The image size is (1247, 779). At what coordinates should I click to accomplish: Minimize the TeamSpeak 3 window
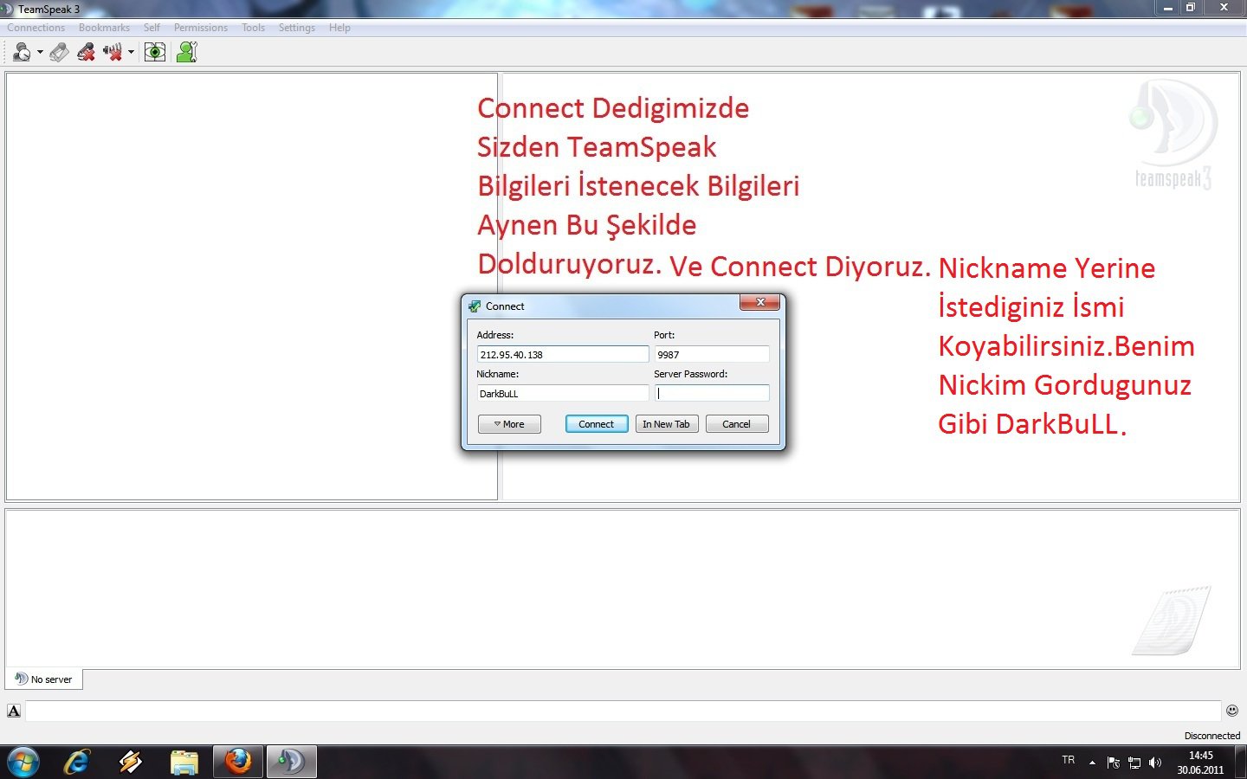coord(1168,7)
